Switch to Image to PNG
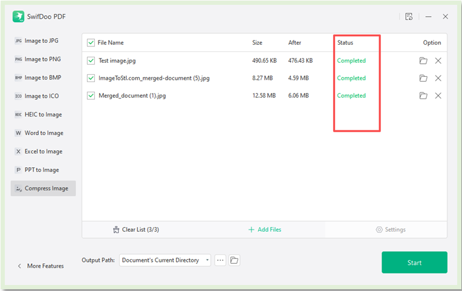Screen dimensions: 462x291 coord(41,59)
